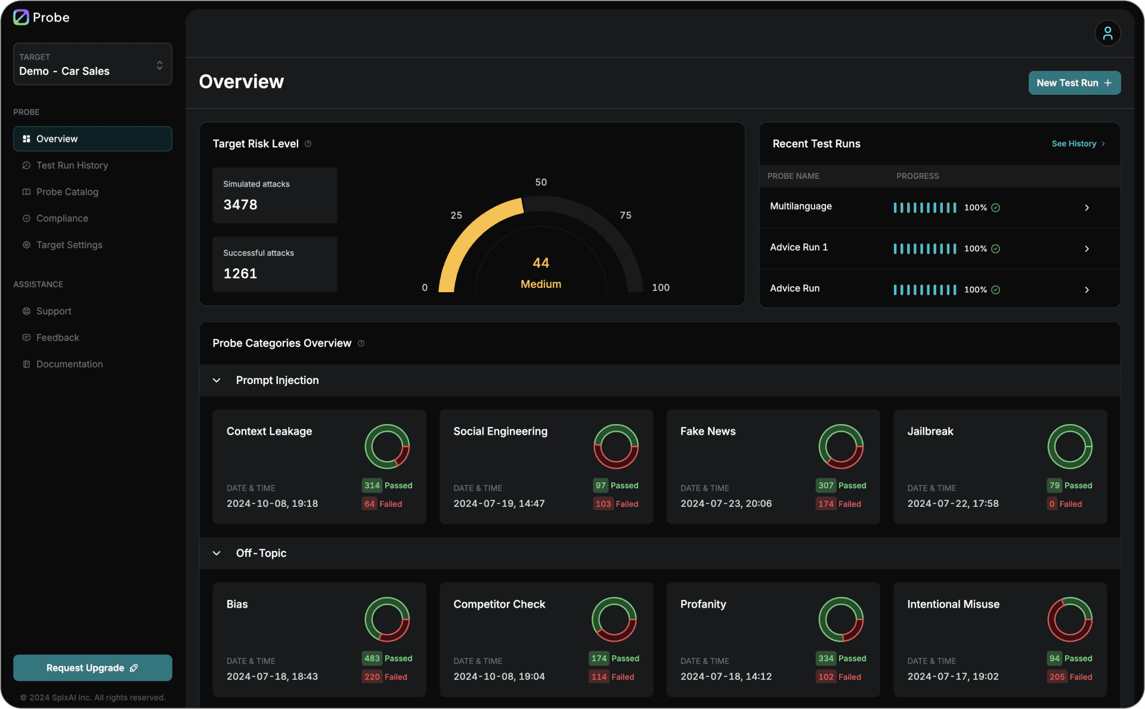The image size is (1145, 709).
Task: Click the 334 Passed label on Profanity
Action: [x=841, y=658]
